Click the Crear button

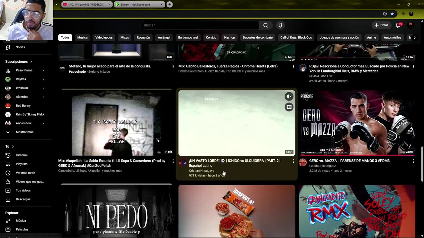coord(381,25)
